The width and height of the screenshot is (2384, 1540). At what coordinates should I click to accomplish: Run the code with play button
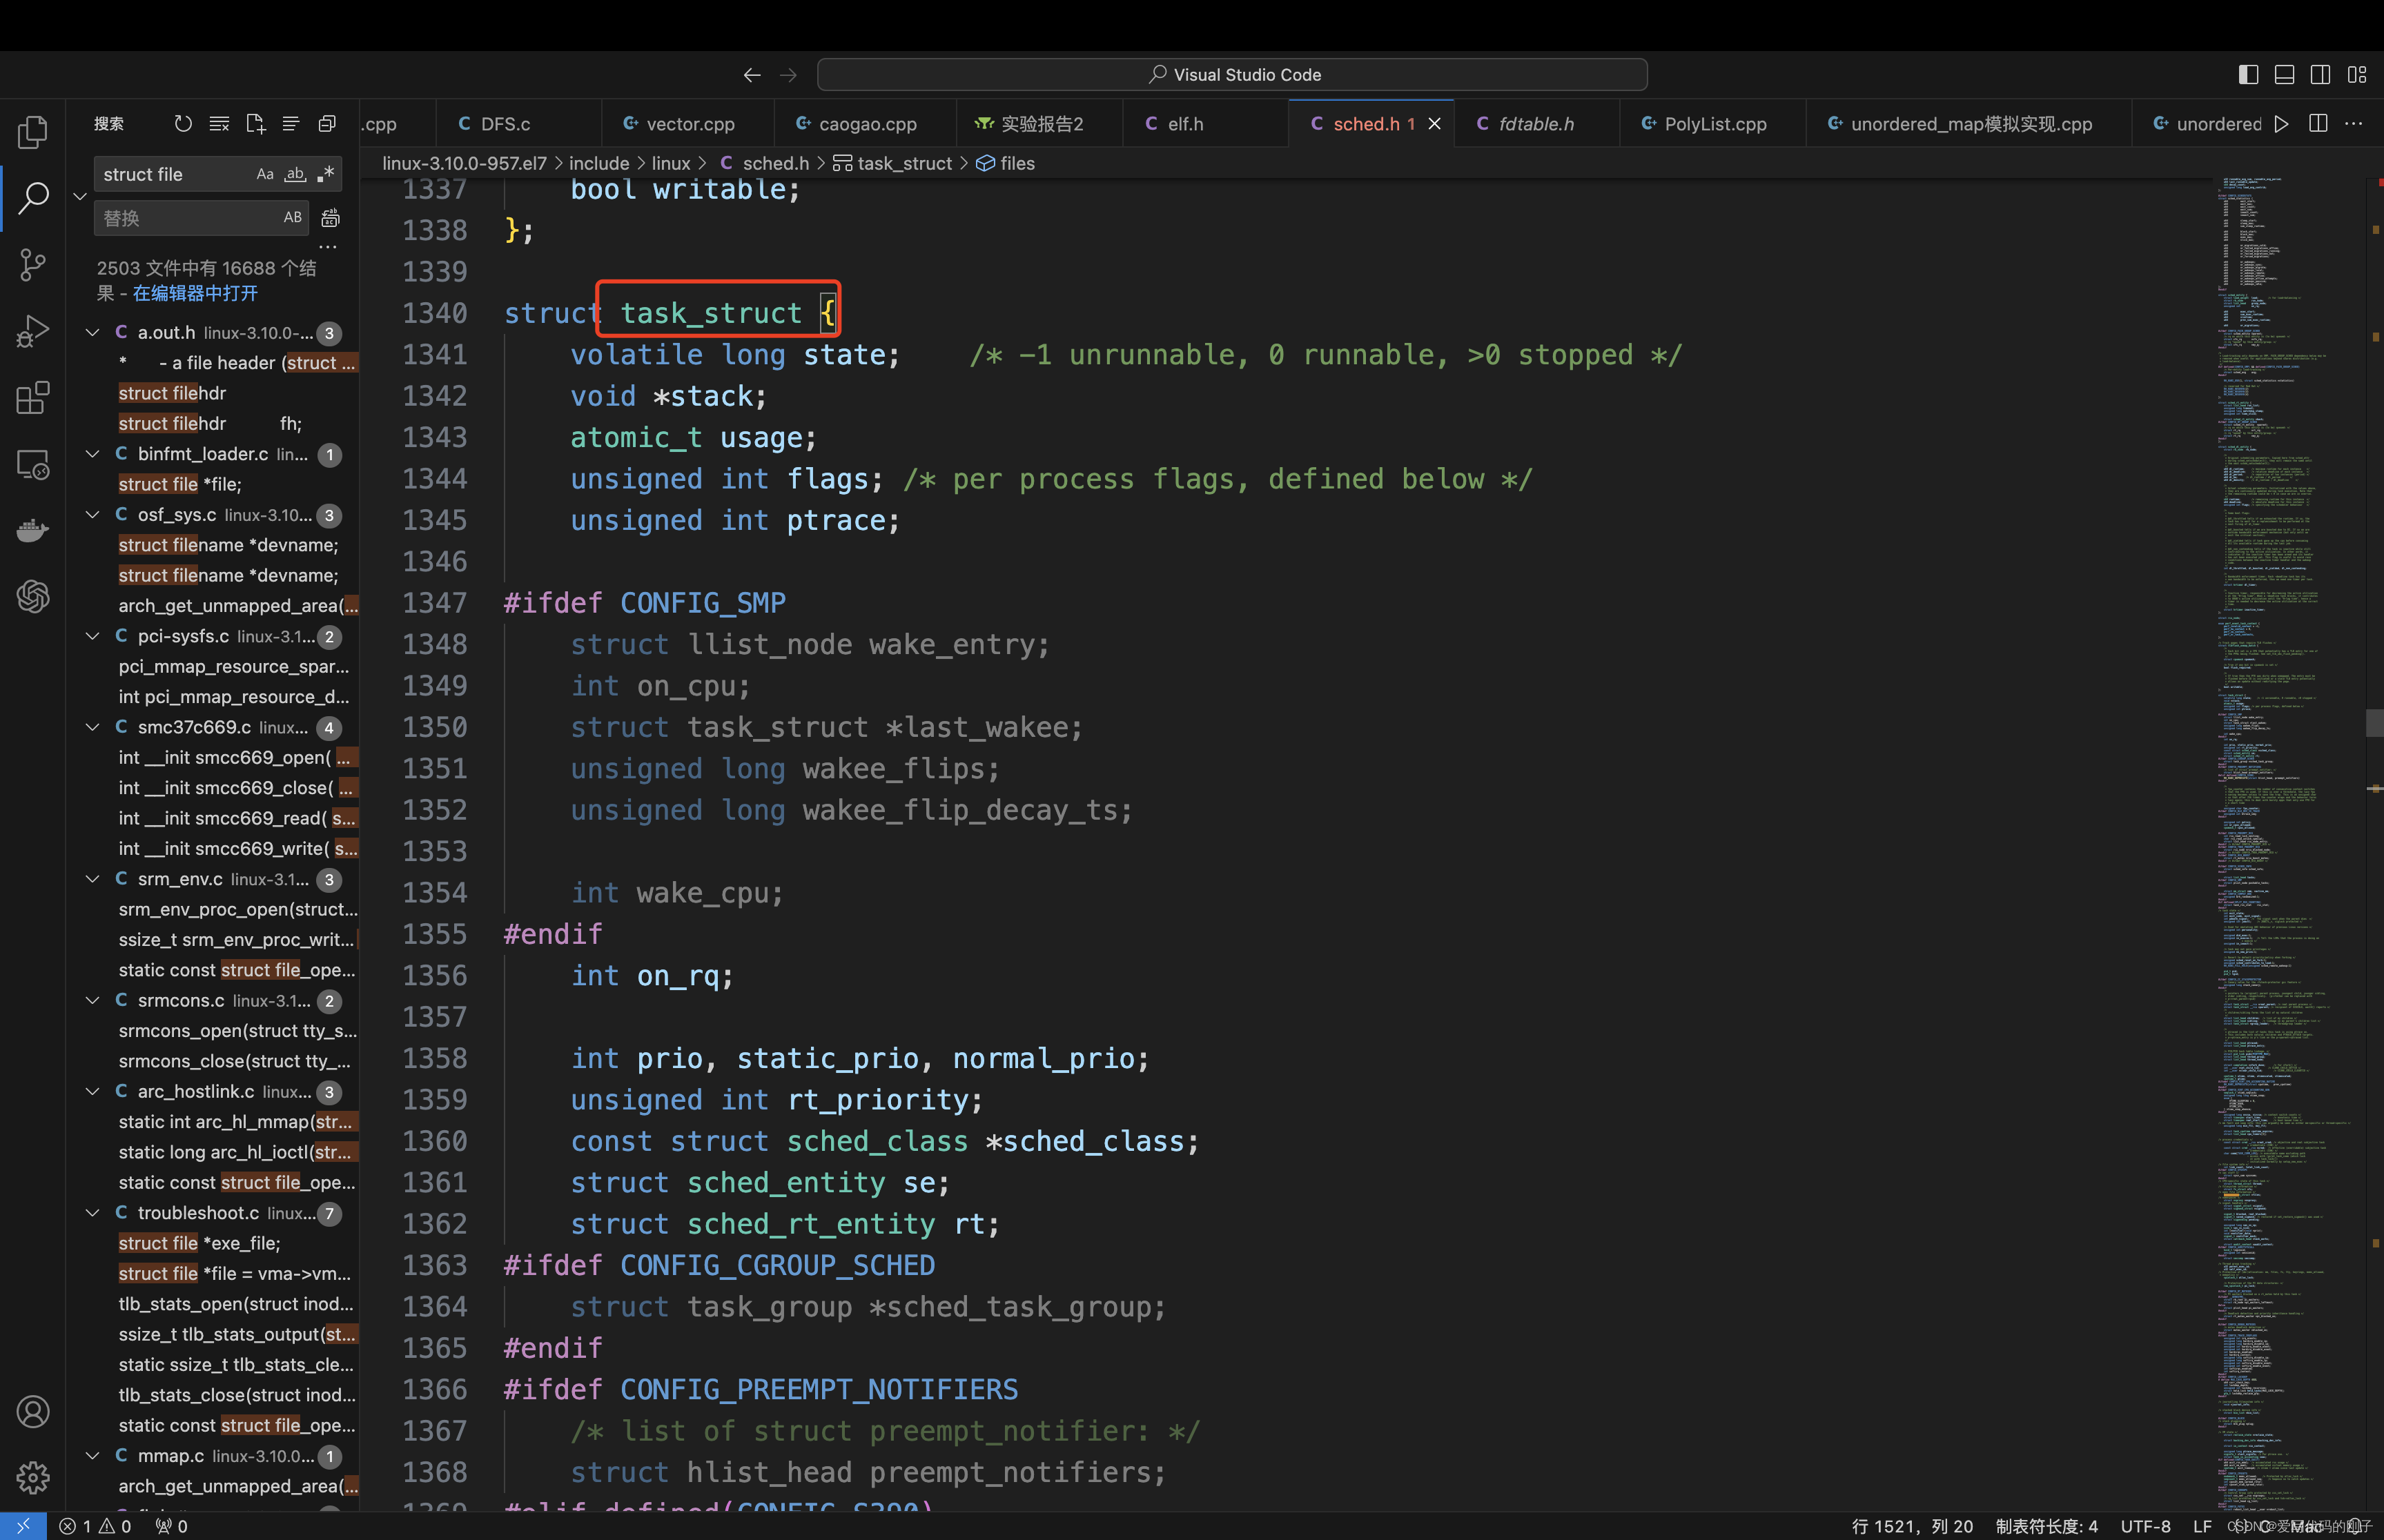[x=2282, y=124]
